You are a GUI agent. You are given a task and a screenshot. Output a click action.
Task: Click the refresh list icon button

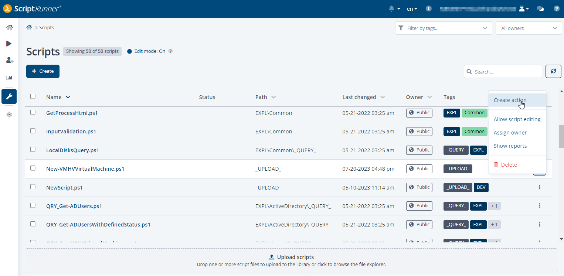pos(553,71)
